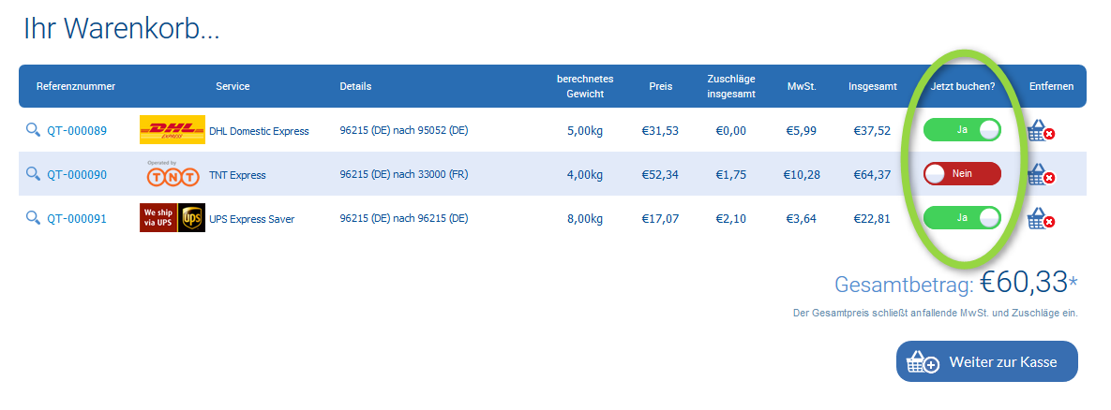1111x410 pixels.
Task: Click route 96215 (DE) nach 95052 (DE)
Action: tap(404, 130)
